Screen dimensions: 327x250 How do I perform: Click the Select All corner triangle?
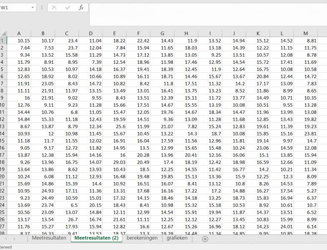3,33
